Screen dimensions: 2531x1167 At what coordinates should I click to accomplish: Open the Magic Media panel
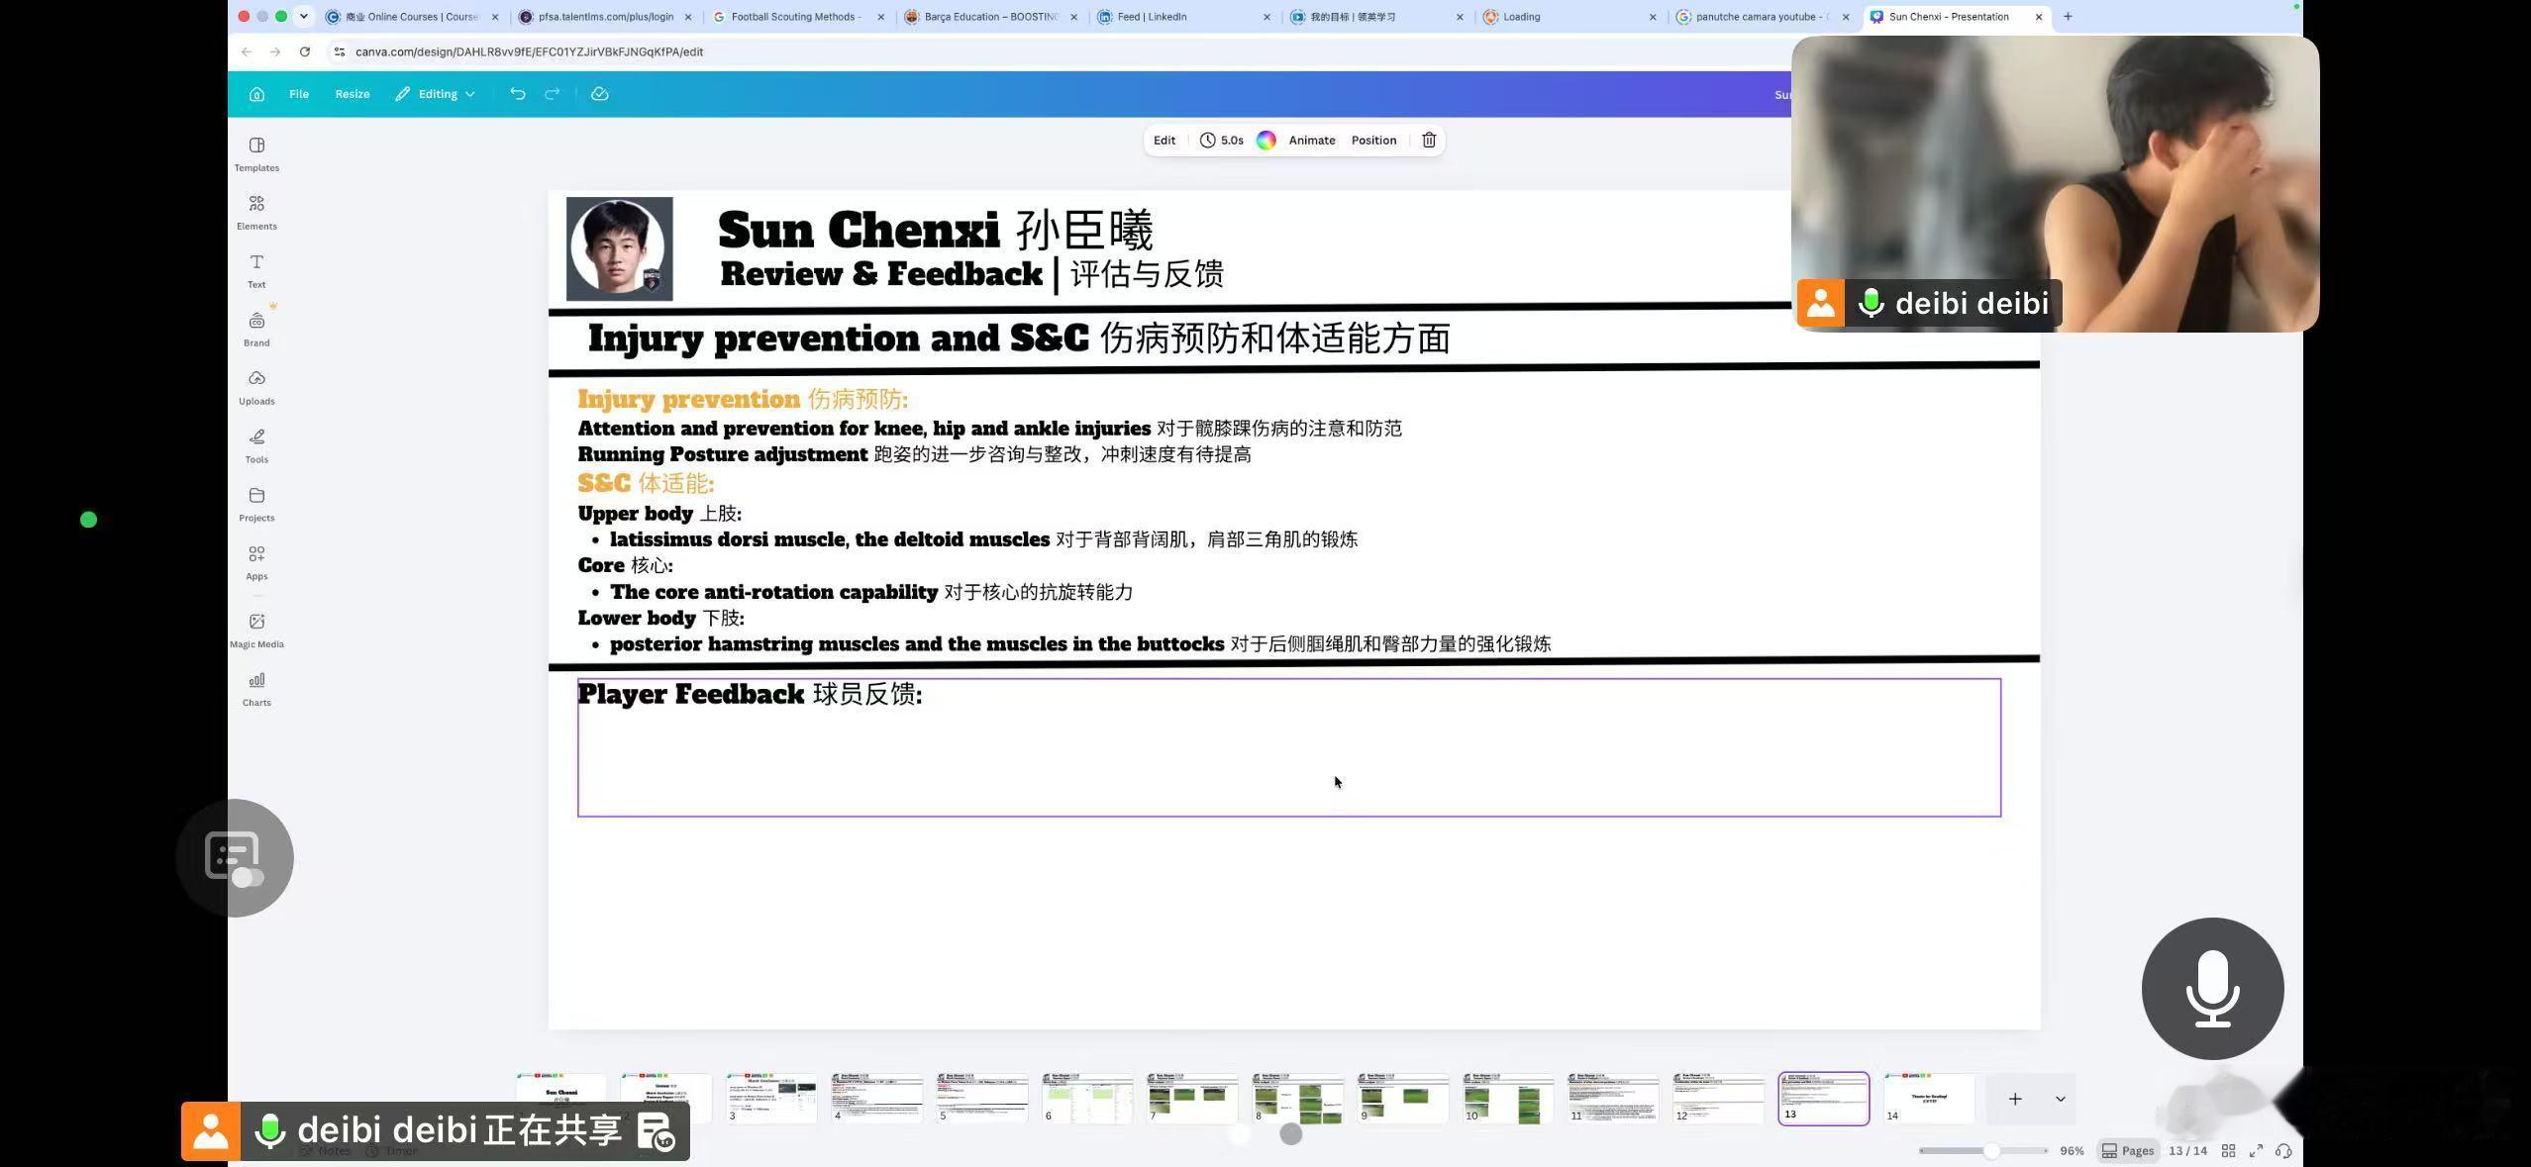pyautogui.click(x=256, y=630)
